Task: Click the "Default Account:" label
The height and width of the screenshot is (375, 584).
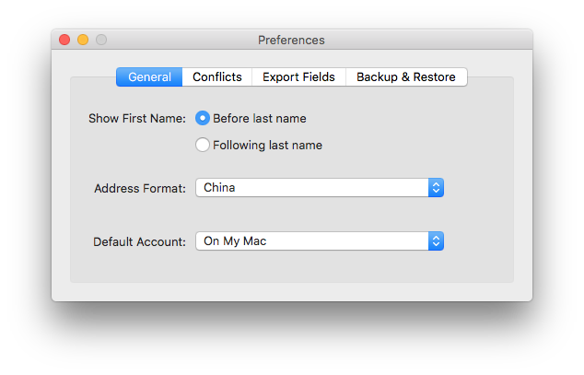Action: (x=139, y=241)
